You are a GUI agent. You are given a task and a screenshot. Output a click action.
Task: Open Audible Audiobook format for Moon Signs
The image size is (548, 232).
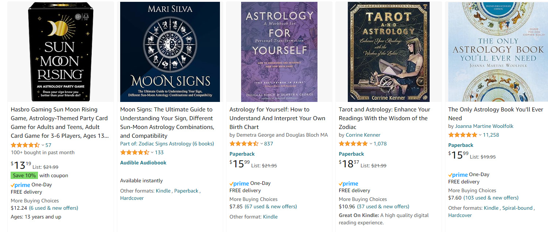point(143,163)
